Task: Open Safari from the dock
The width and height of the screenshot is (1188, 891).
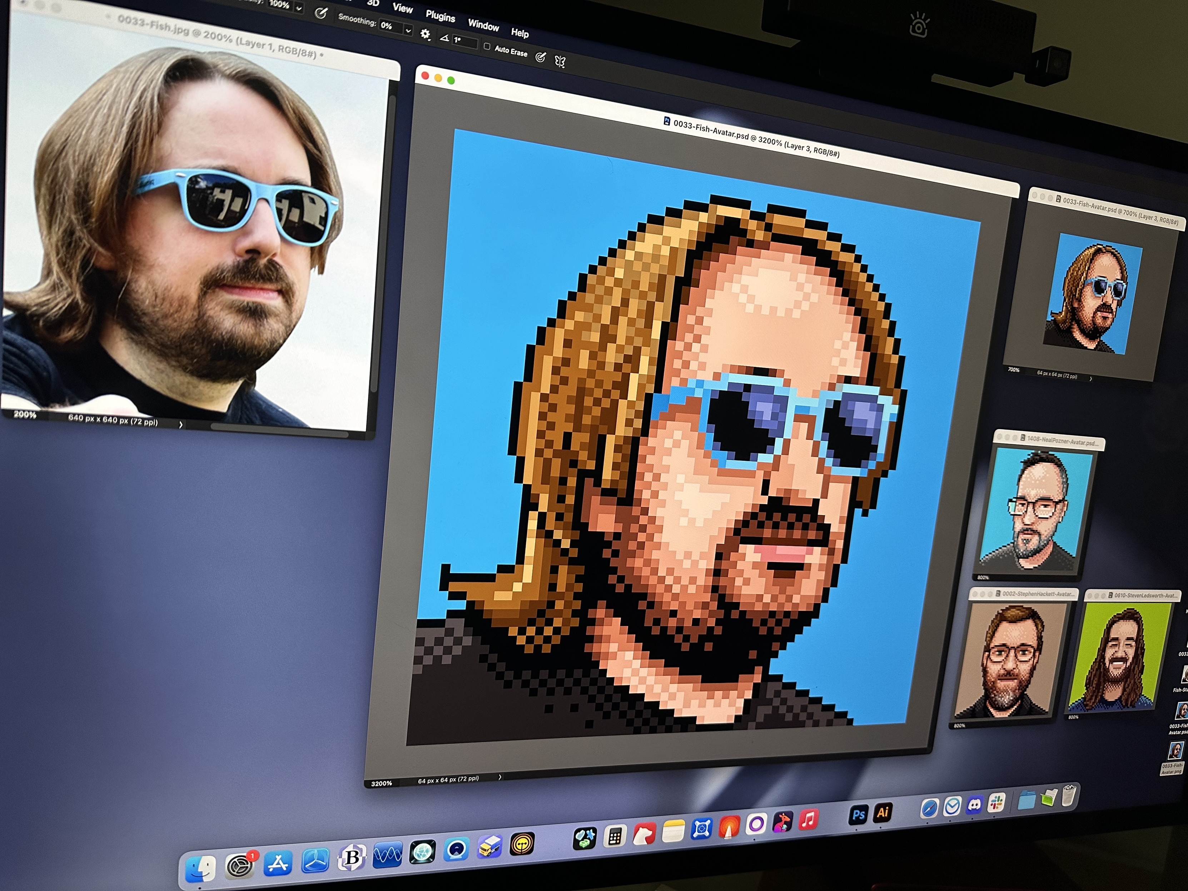Action: click(929, 808)
